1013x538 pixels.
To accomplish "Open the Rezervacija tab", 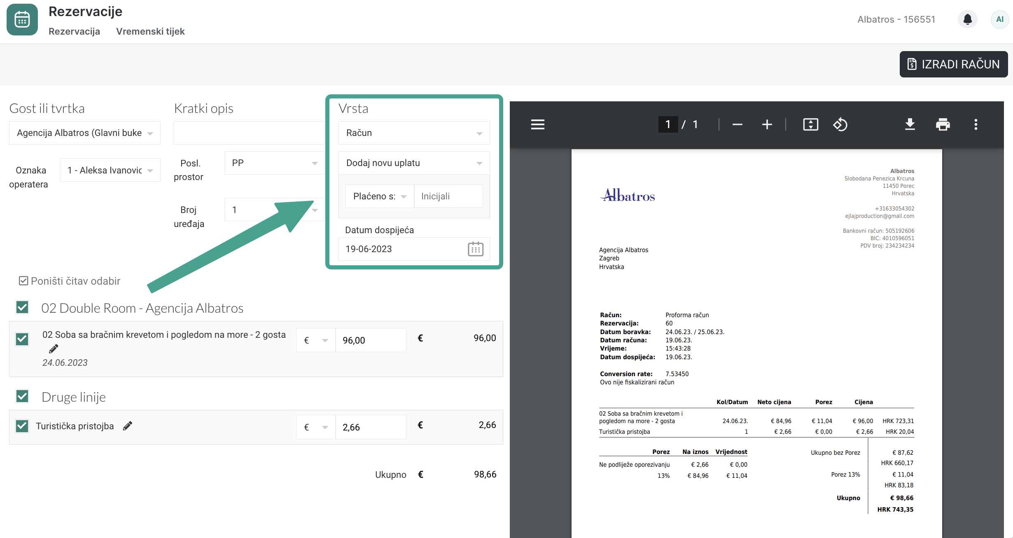I will click(x=74, y=31).
